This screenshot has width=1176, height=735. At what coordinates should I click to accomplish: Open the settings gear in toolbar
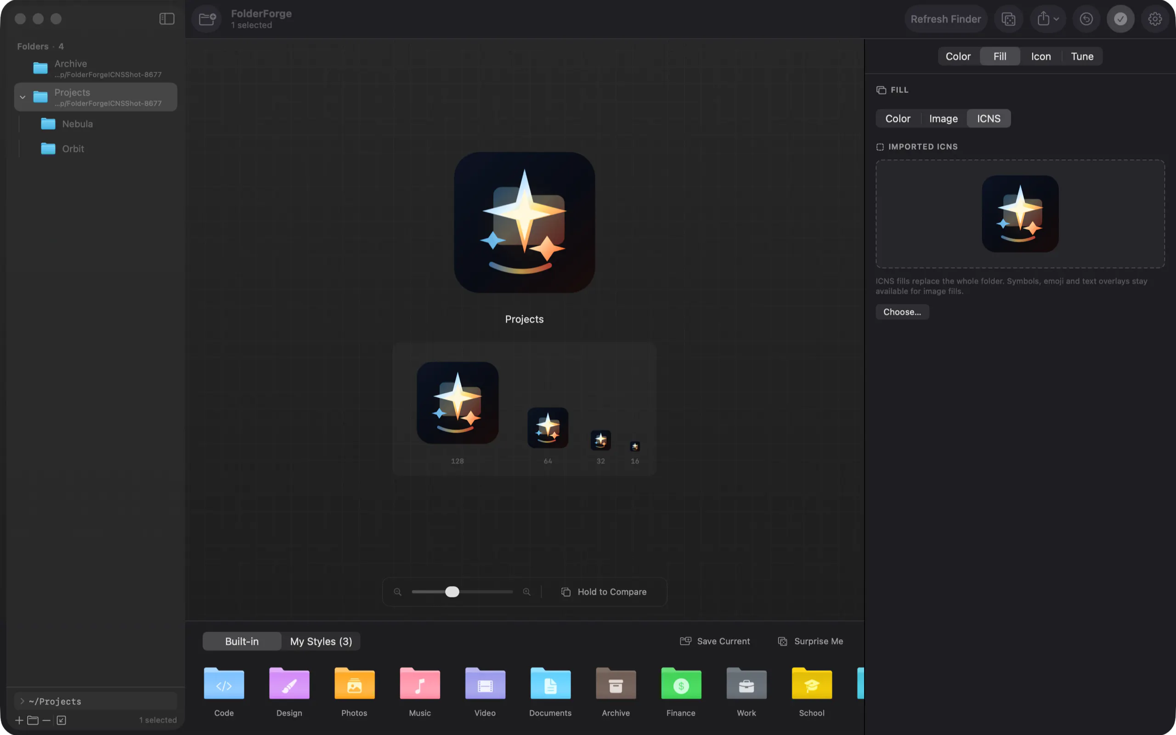(x=1155, y=19)
